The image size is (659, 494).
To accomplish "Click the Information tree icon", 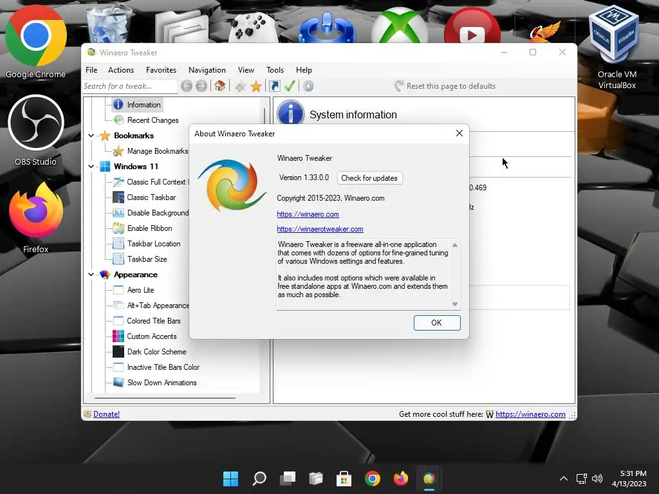I will point(118,105).
